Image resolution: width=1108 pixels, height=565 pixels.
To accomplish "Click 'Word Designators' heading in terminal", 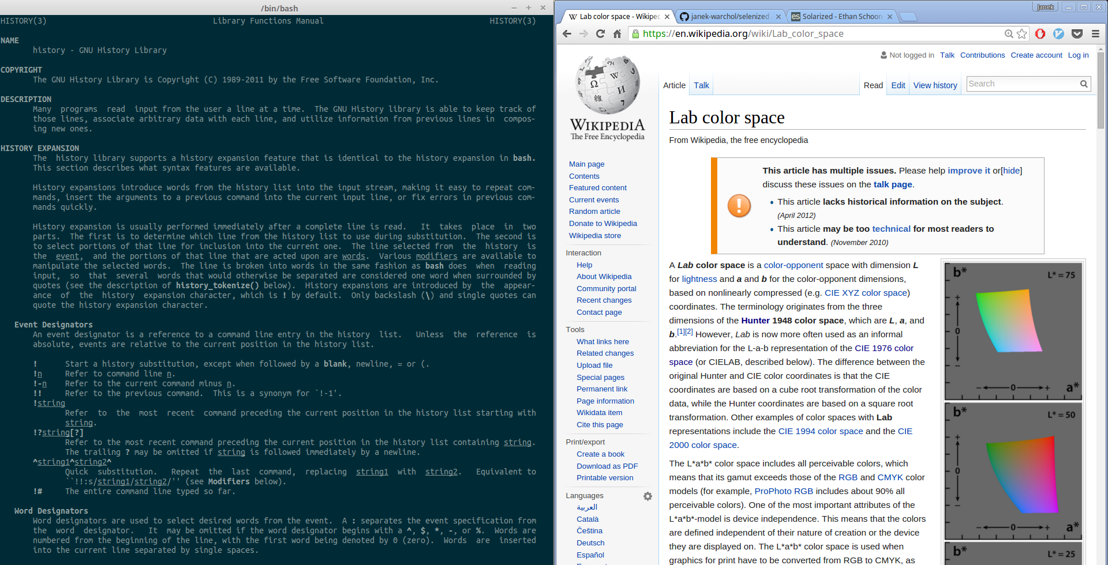I will pyautogui.click(x=51, y=511).
